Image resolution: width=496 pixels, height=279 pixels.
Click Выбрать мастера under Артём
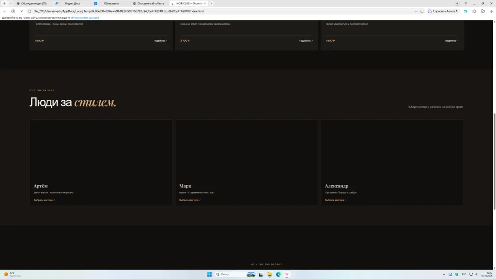tap(44, 200)
